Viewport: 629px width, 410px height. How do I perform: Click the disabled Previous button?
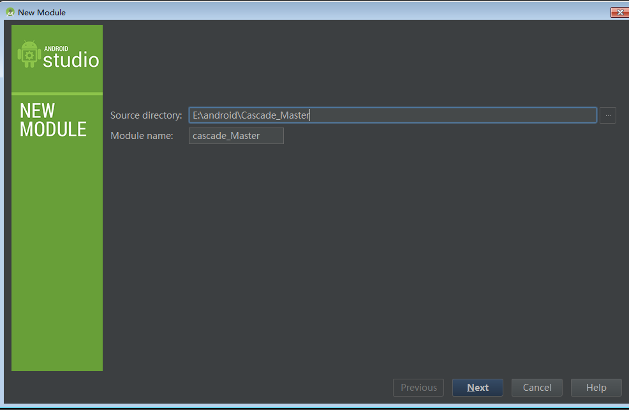418,388
